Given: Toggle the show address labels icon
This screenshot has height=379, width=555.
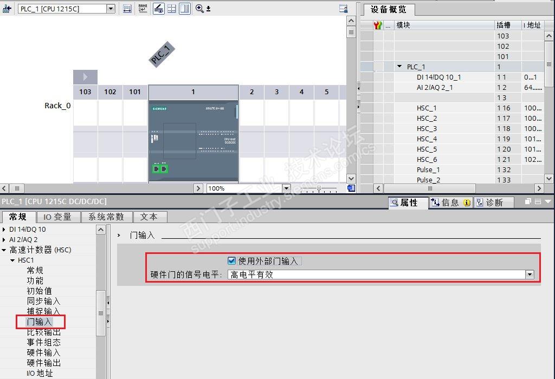Looking at the screenshot, I should [x=127, y=9].
